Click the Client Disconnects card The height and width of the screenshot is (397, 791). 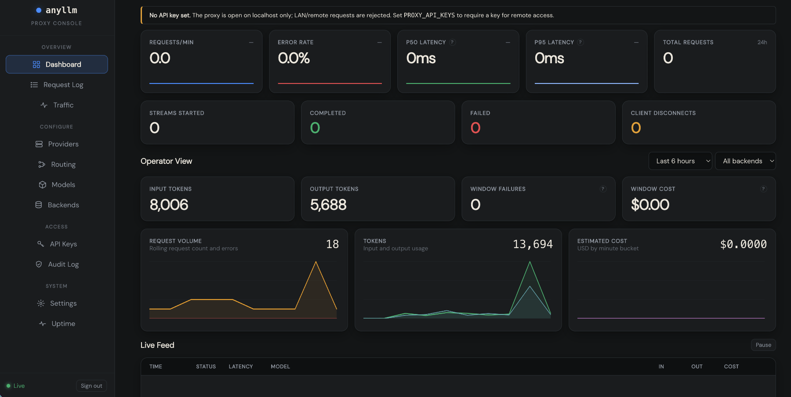pyautogui.click(x=699, y=123)
